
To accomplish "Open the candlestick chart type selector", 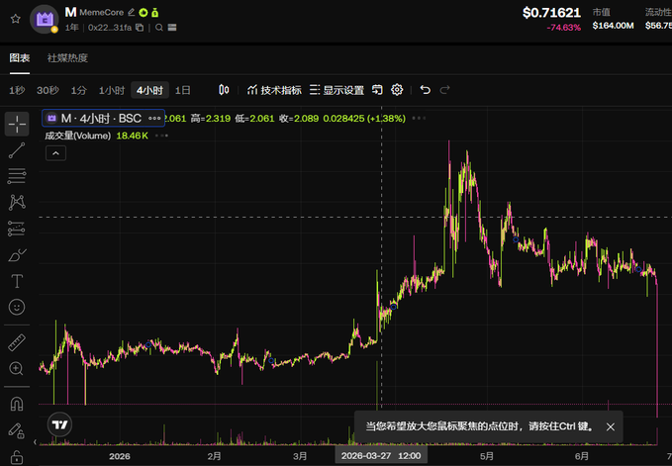I will pyautogui.click(x=224, y=90).
